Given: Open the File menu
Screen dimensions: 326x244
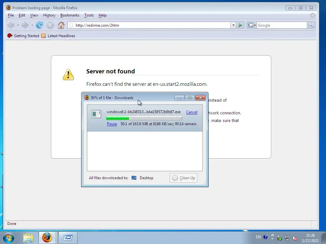Looking at the screenshot, I should 11,15.
